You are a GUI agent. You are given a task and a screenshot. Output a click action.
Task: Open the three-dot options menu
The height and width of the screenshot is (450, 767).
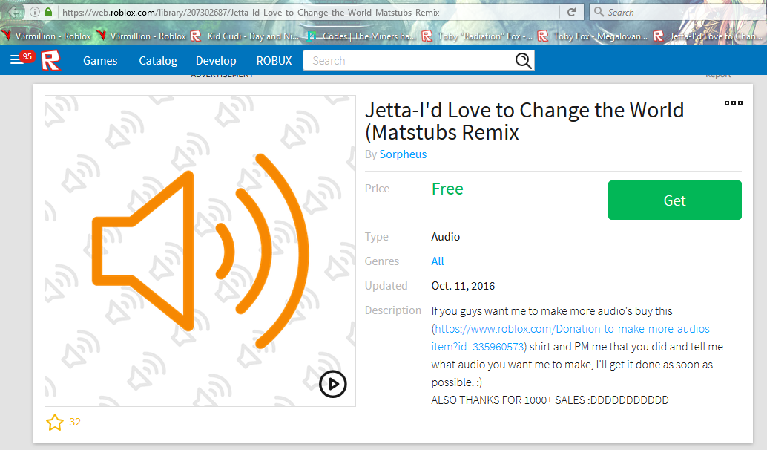coord(733,102)
